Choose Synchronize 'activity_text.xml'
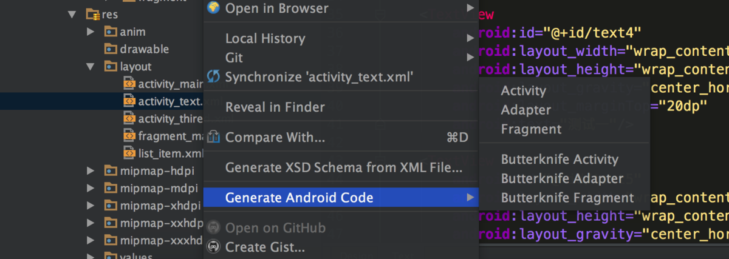The height and width of the screenshot is (259, 729). coord(341,77)
